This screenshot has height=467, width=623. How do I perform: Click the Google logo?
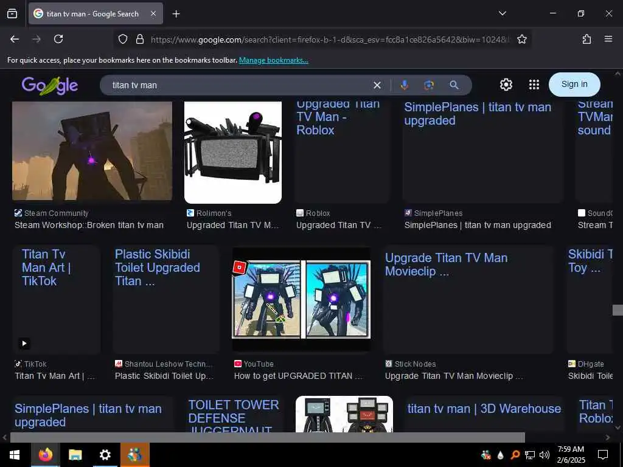pyautogui.click(x=50, y=85)
